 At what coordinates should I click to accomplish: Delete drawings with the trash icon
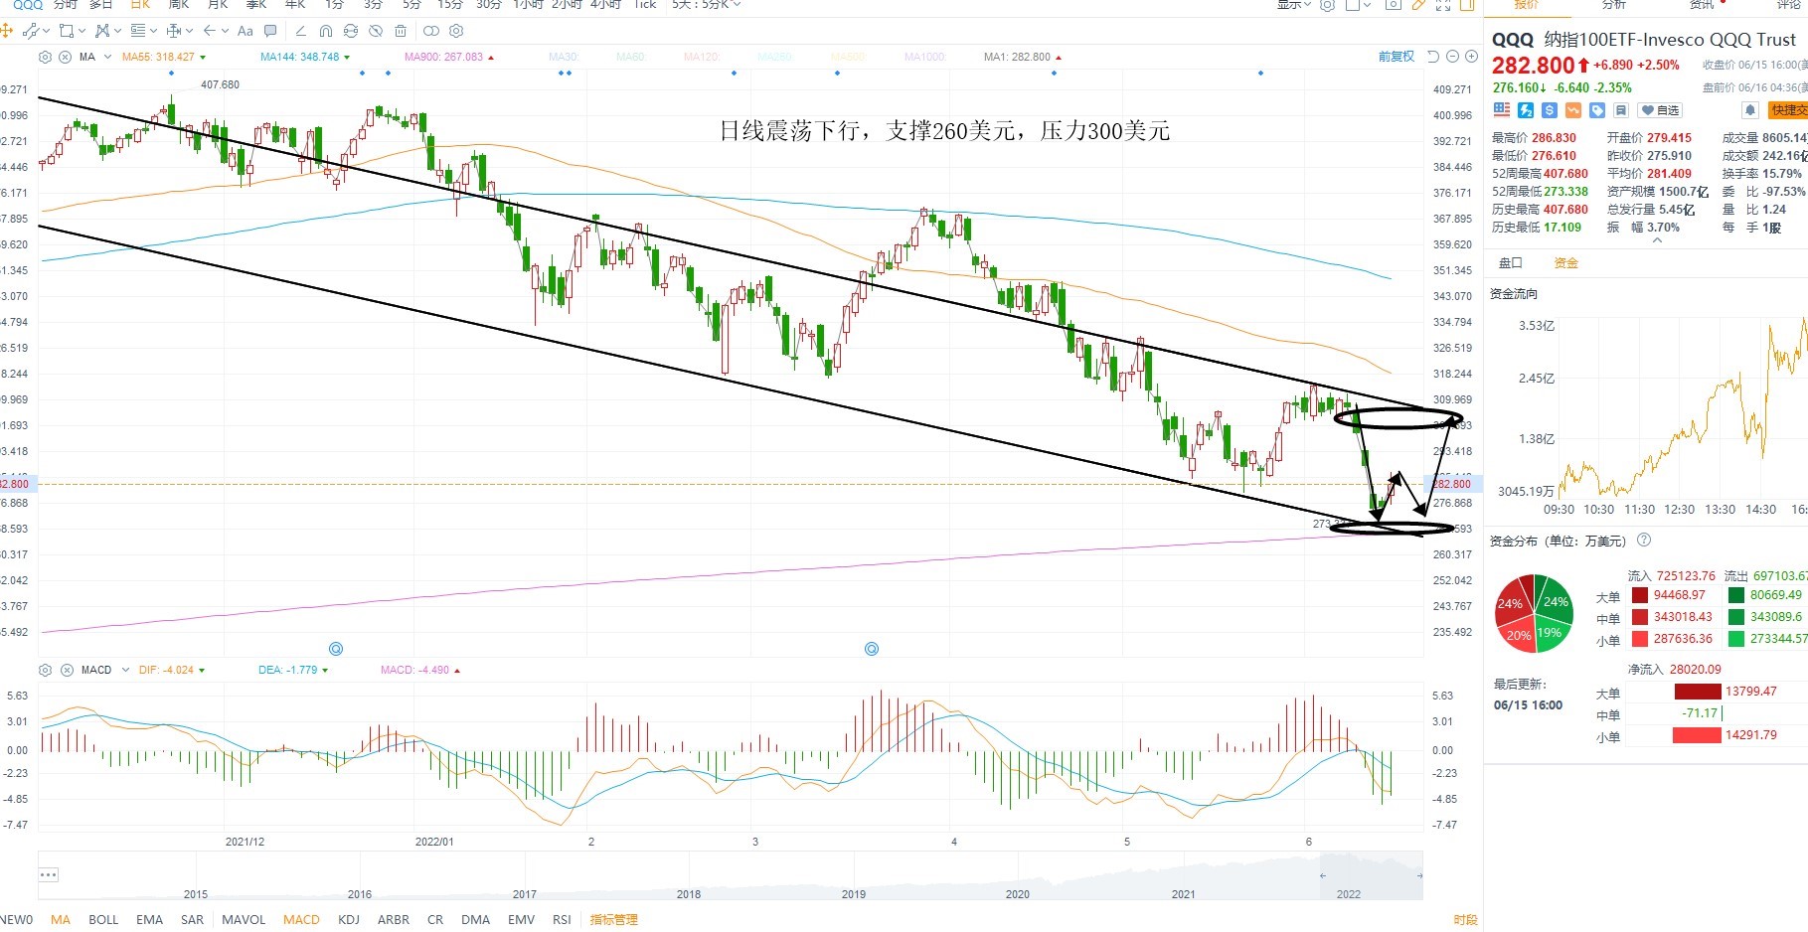(x=401, y=31)
